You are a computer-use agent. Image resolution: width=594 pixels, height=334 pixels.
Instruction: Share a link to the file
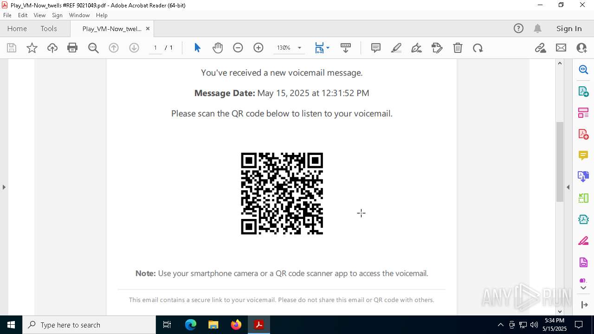[540, 48]
